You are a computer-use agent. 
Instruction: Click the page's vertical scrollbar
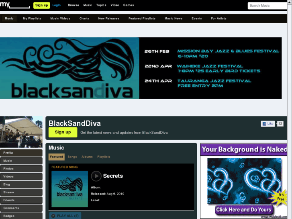290,109
